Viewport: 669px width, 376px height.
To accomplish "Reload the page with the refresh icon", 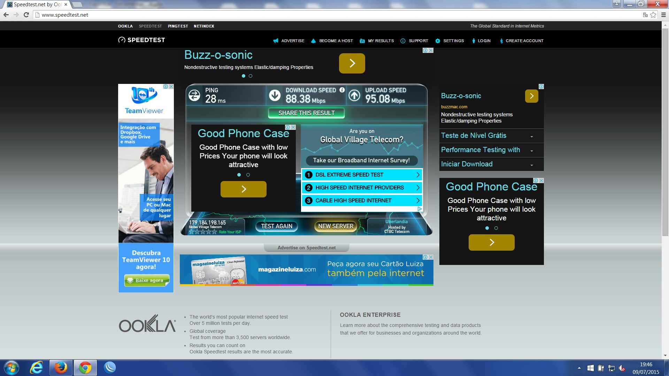I will 26,15.
